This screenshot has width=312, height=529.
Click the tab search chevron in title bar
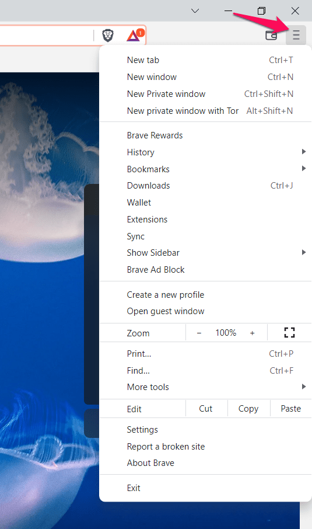[x=195, y=11]
